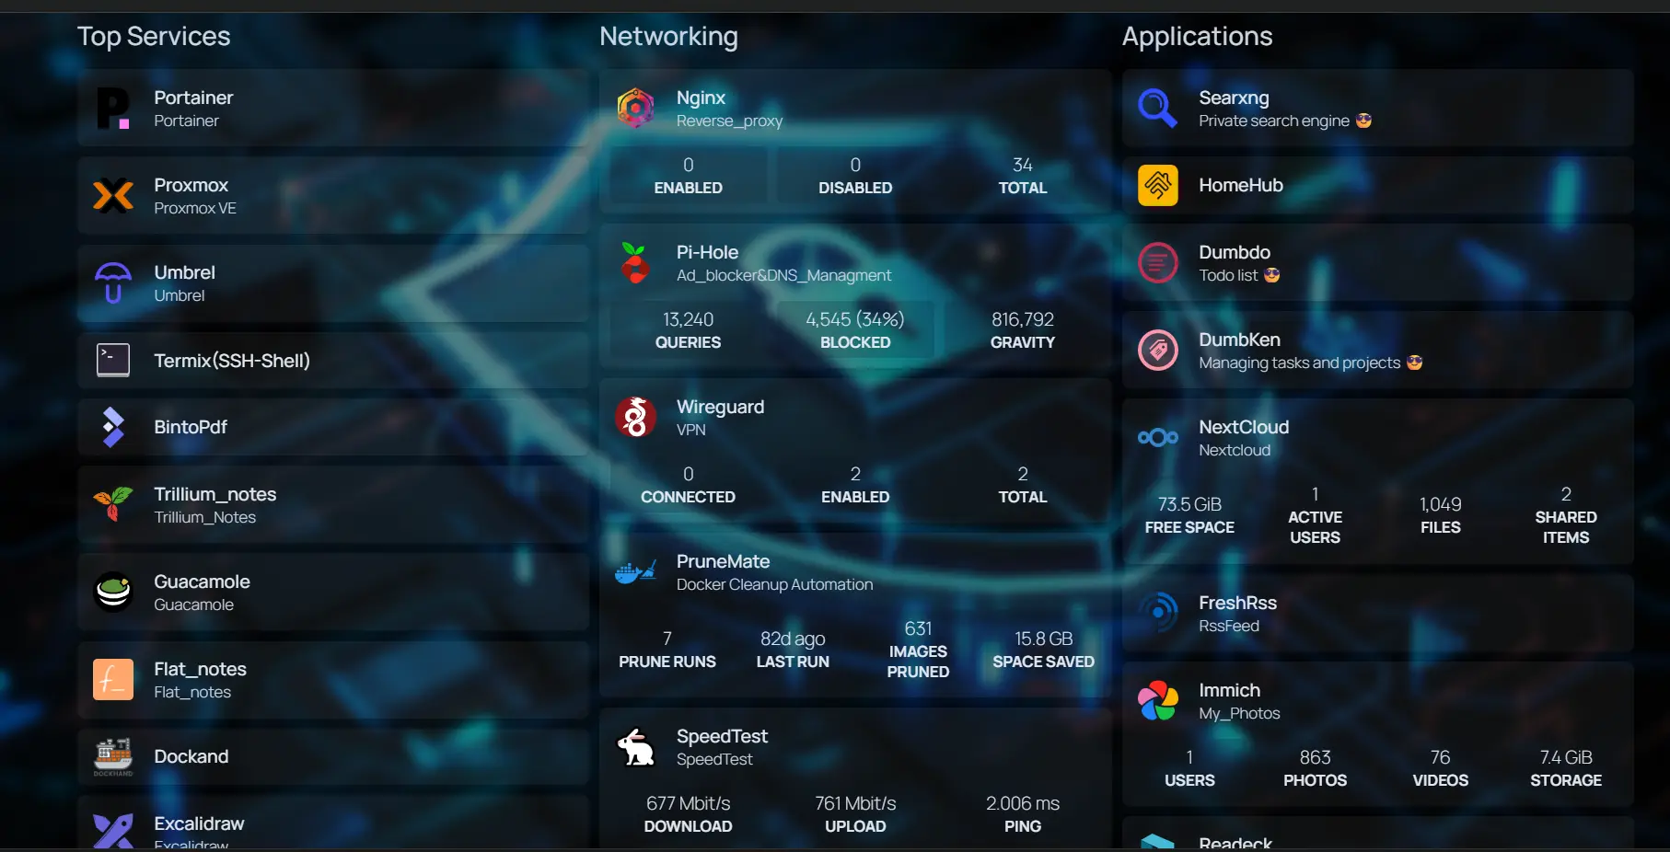The width and height of the screenshot is (1670, 852).
Task: Open the HomeHub yellow icon
Action: click(x=1158, y=185)
